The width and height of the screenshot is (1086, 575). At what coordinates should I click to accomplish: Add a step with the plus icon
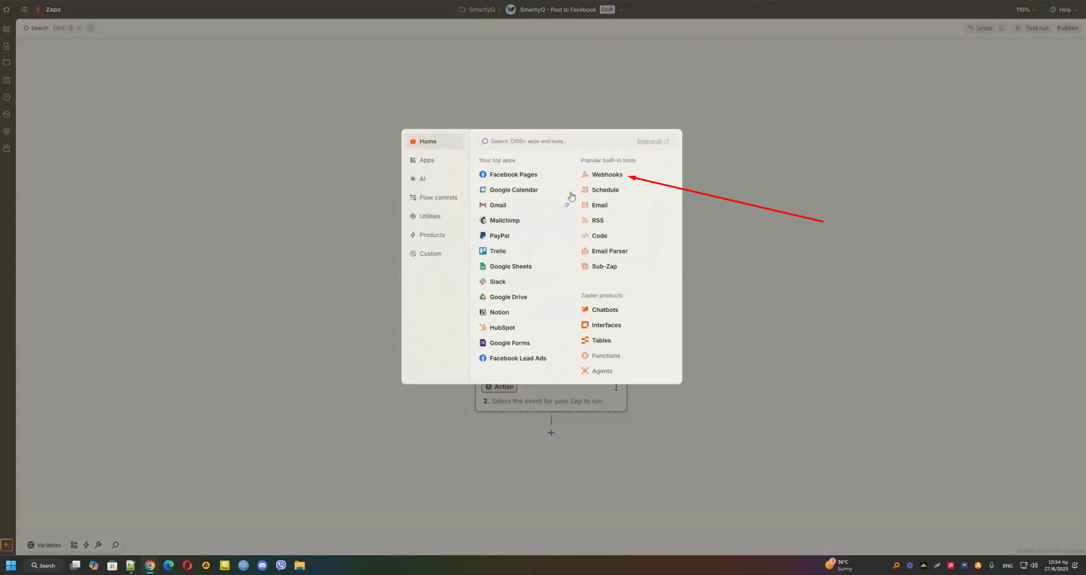point(551,433)
